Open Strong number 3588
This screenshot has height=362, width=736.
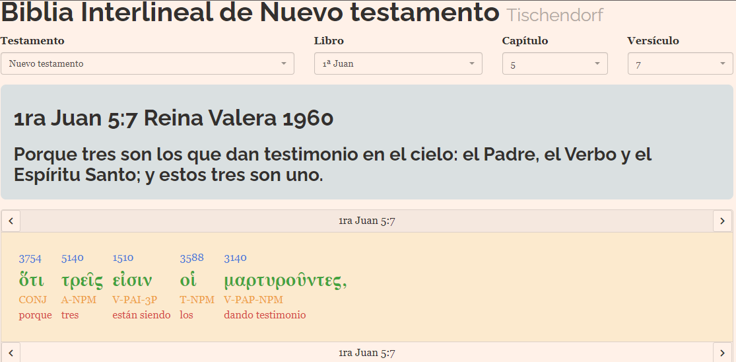click(191, 258)
